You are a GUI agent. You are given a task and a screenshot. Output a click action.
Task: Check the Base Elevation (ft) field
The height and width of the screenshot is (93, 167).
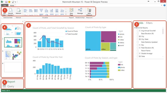coord(138,33)
